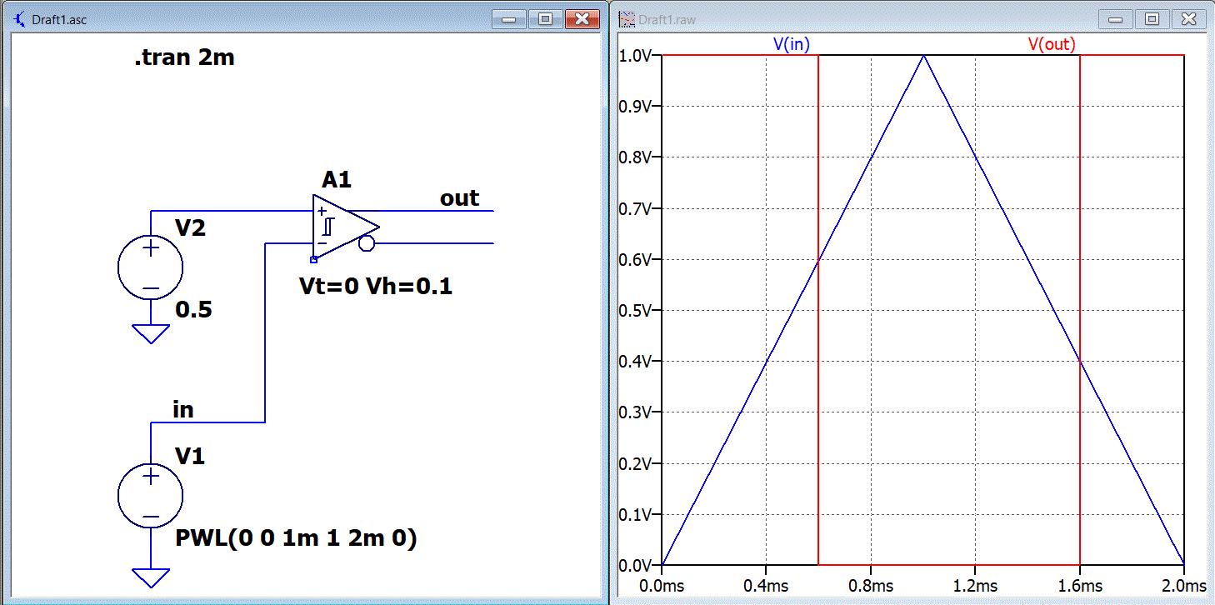The image size is (1215, 605).
Task: Click the Draft1.raw title bar text
Action: pos(667,19)
